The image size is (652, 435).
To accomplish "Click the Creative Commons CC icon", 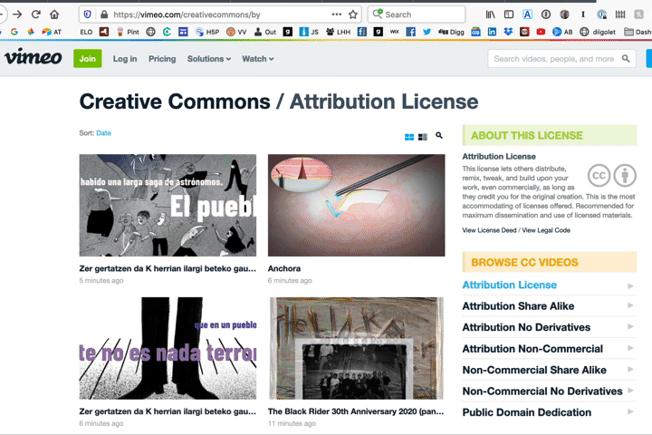I will [599, 176].
